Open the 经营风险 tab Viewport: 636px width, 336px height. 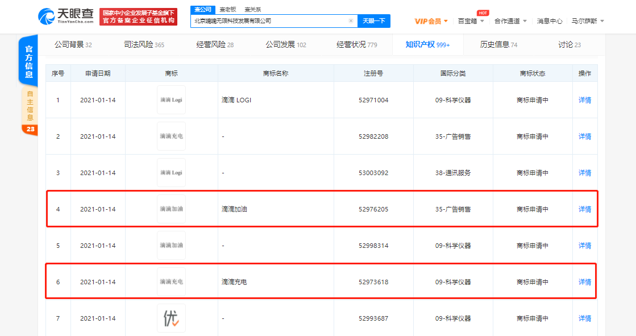pos(215,45)
